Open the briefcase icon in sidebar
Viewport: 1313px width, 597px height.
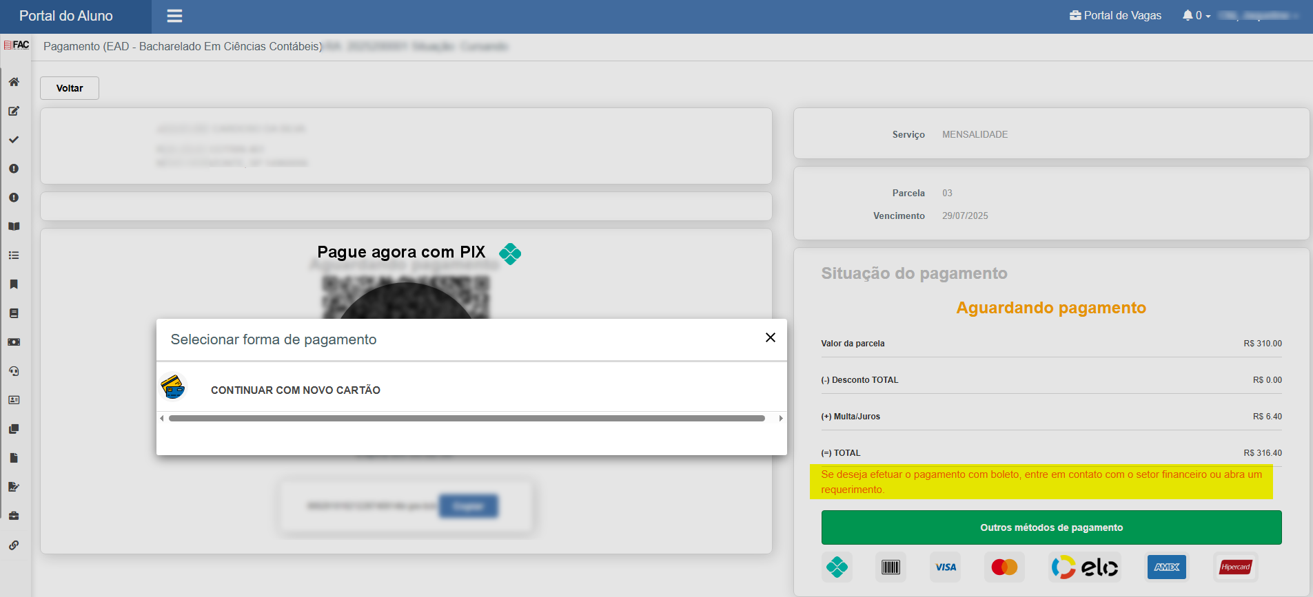(x=14, y=516)
